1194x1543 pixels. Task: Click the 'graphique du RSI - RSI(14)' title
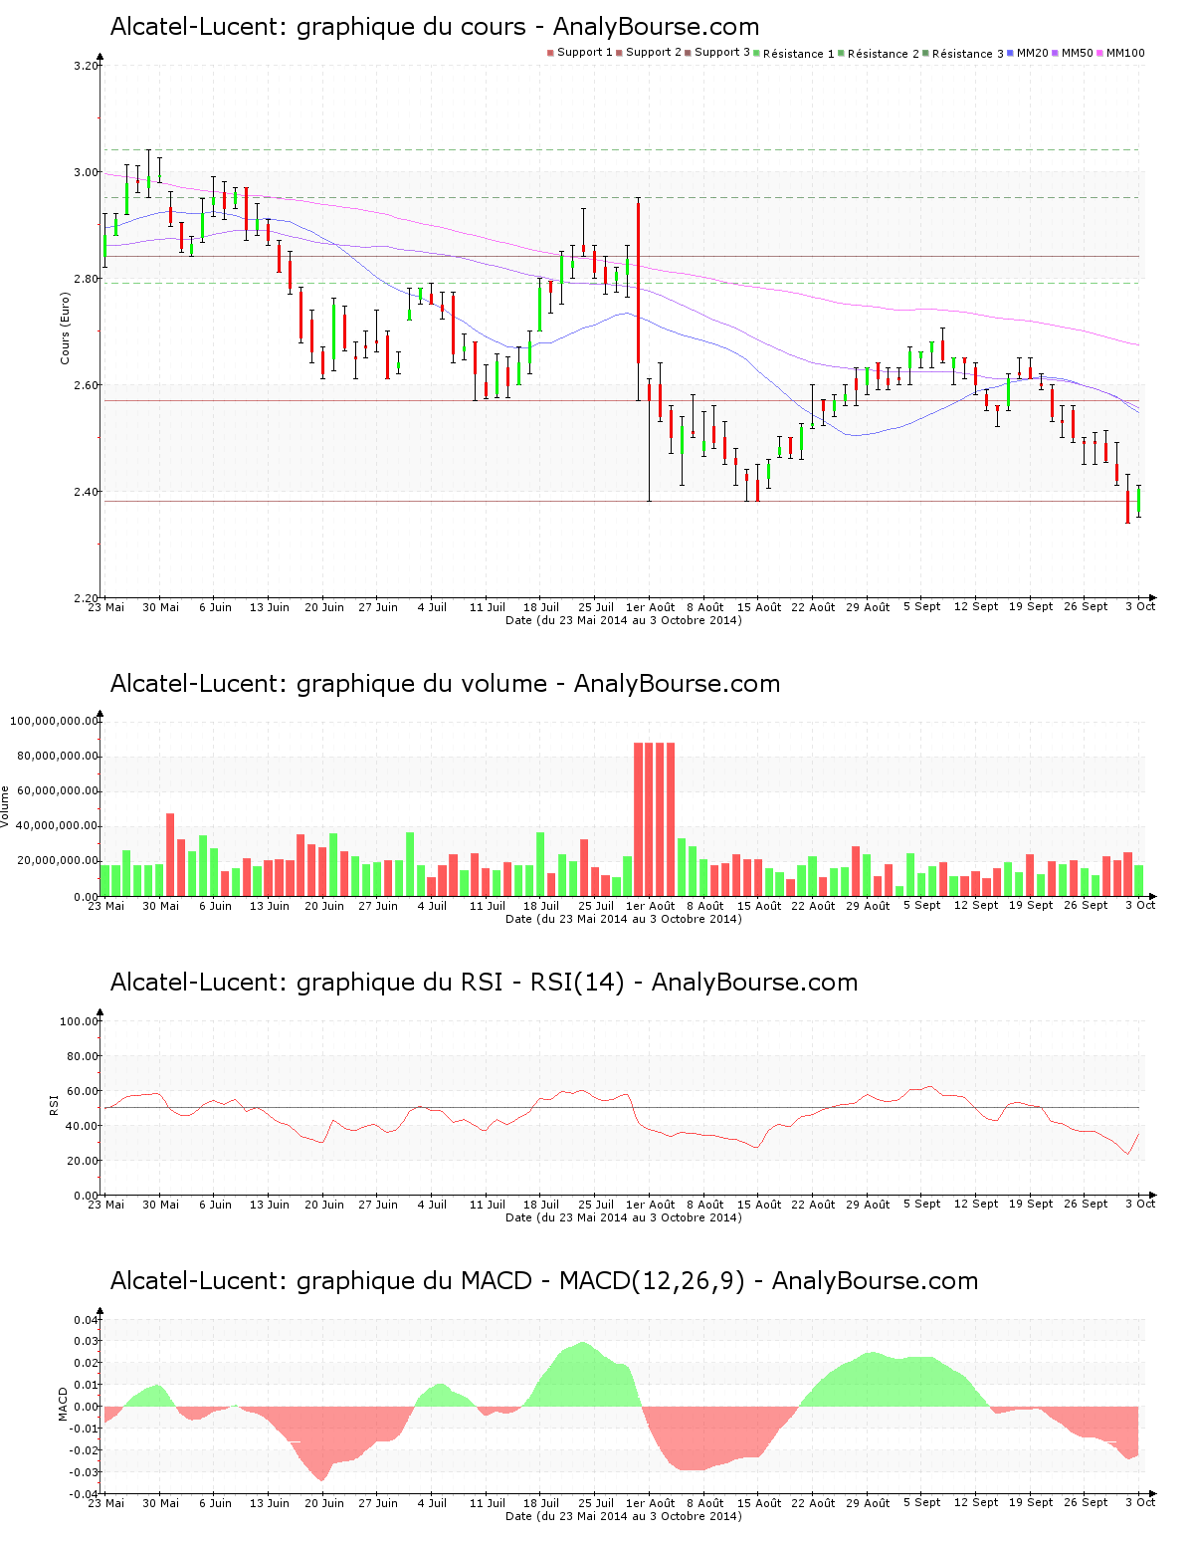point(484,983)
